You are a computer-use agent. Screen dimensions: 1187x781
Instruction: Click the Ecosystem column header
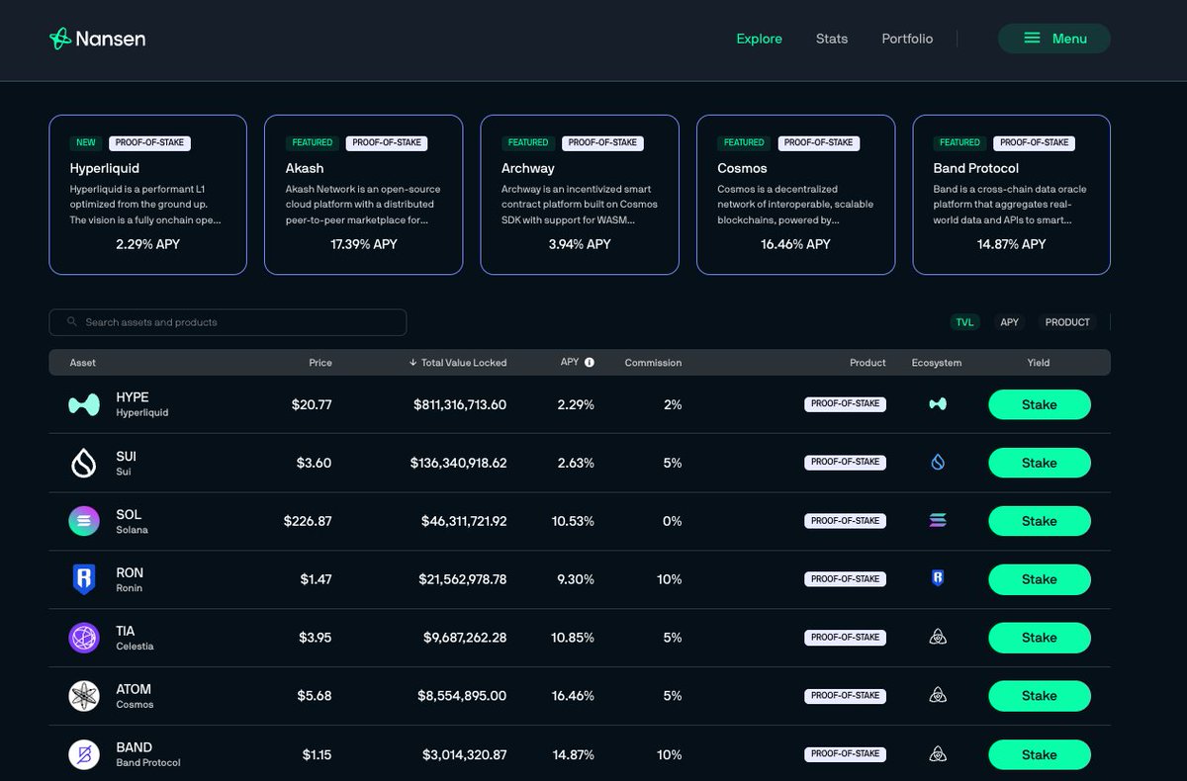tap(937, 363)
